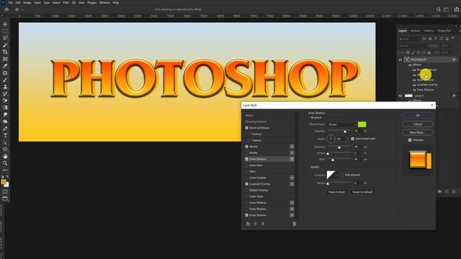This screenshot has width=461, height=259.
Task: Open the search icon at top right
Action: tap(439, 9)
